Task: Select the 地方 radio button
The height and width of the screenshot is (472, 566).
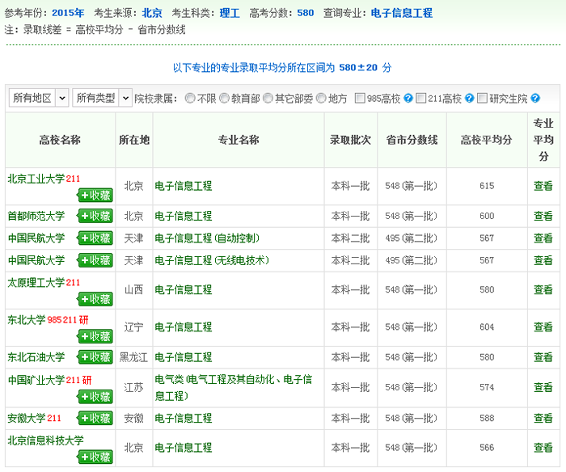Action: tap(321, 98)
